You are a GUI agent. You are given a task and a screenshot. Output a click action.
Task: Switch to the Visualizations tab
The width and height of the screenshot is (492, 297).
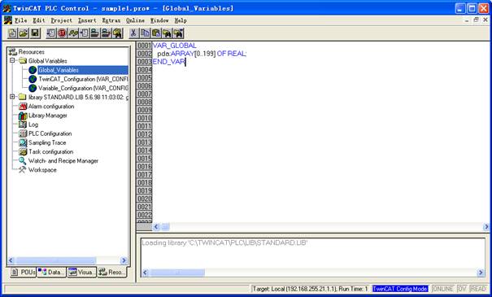[x=81, y=273]
